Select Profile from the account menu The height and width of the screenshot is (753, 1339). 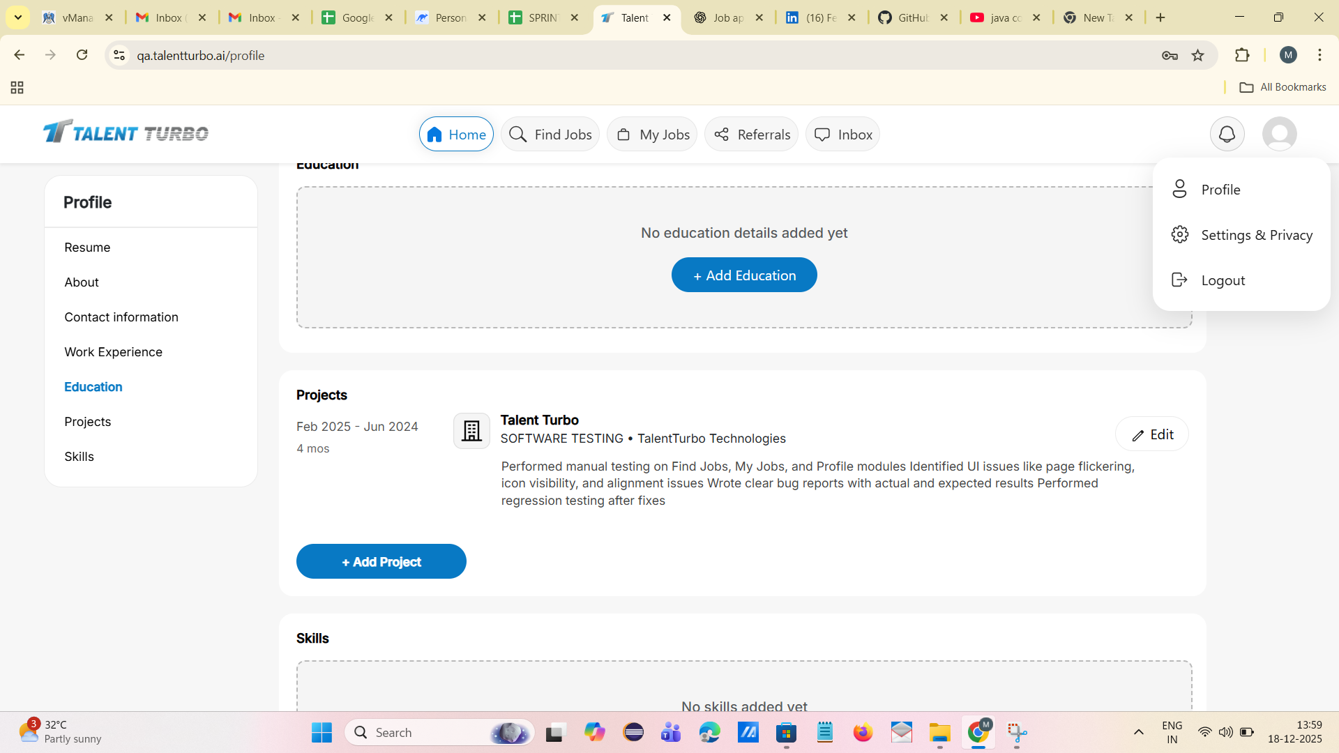[x=1241, y=190]
